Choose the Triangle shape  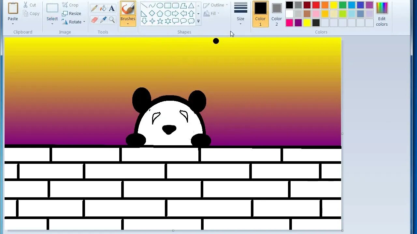191,6
